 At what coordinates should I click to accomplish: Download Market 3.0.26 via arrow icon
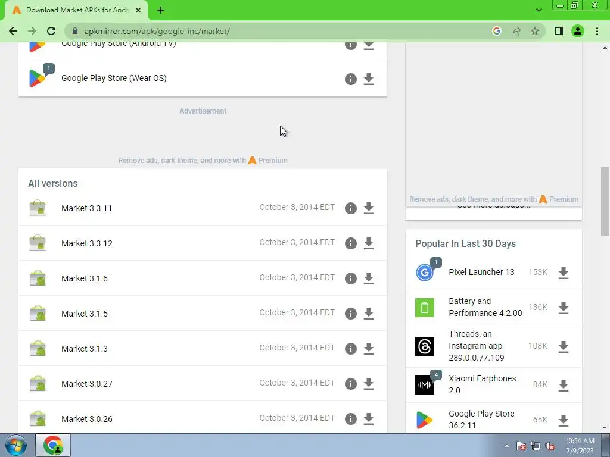(368, 419)
